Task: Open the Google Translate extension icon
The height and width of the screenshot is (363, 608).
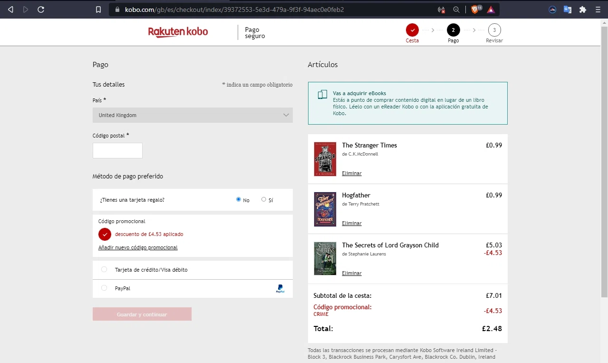Action: coord(568,10)
